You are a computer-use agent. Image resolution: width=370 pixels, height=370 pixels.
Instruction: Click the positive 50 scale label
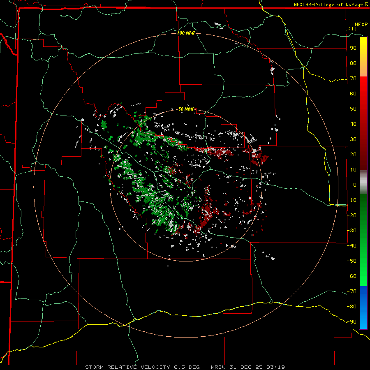pos(353,109)
